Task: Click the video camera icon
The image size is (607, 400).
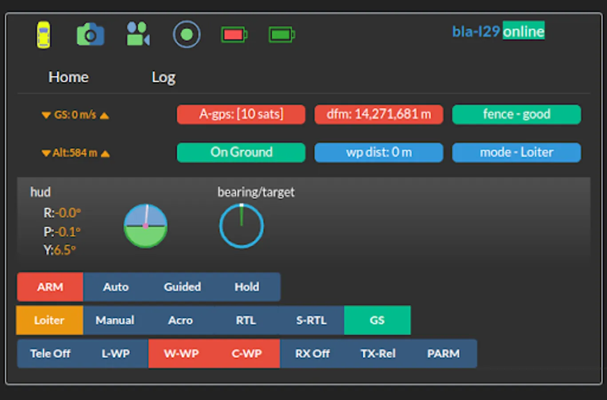Action: click(138, 34)
